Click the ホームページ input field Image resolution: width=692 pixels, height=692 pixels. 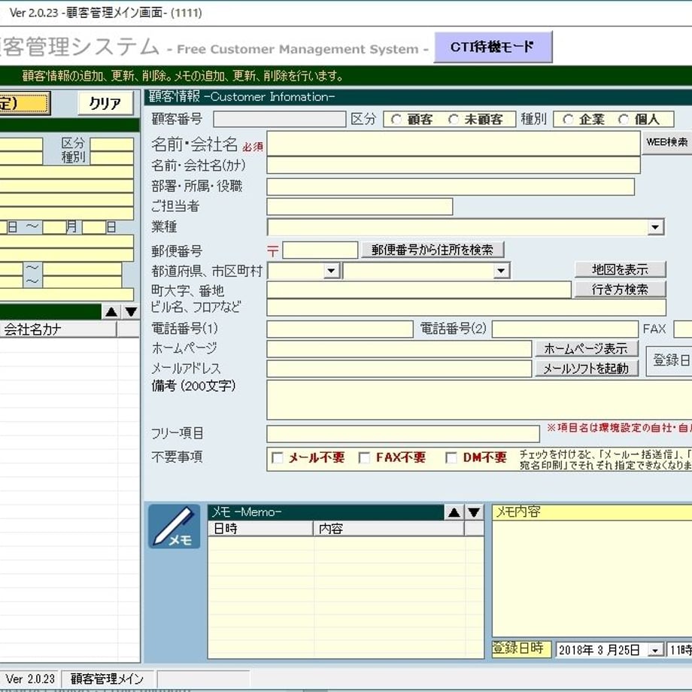399,349
